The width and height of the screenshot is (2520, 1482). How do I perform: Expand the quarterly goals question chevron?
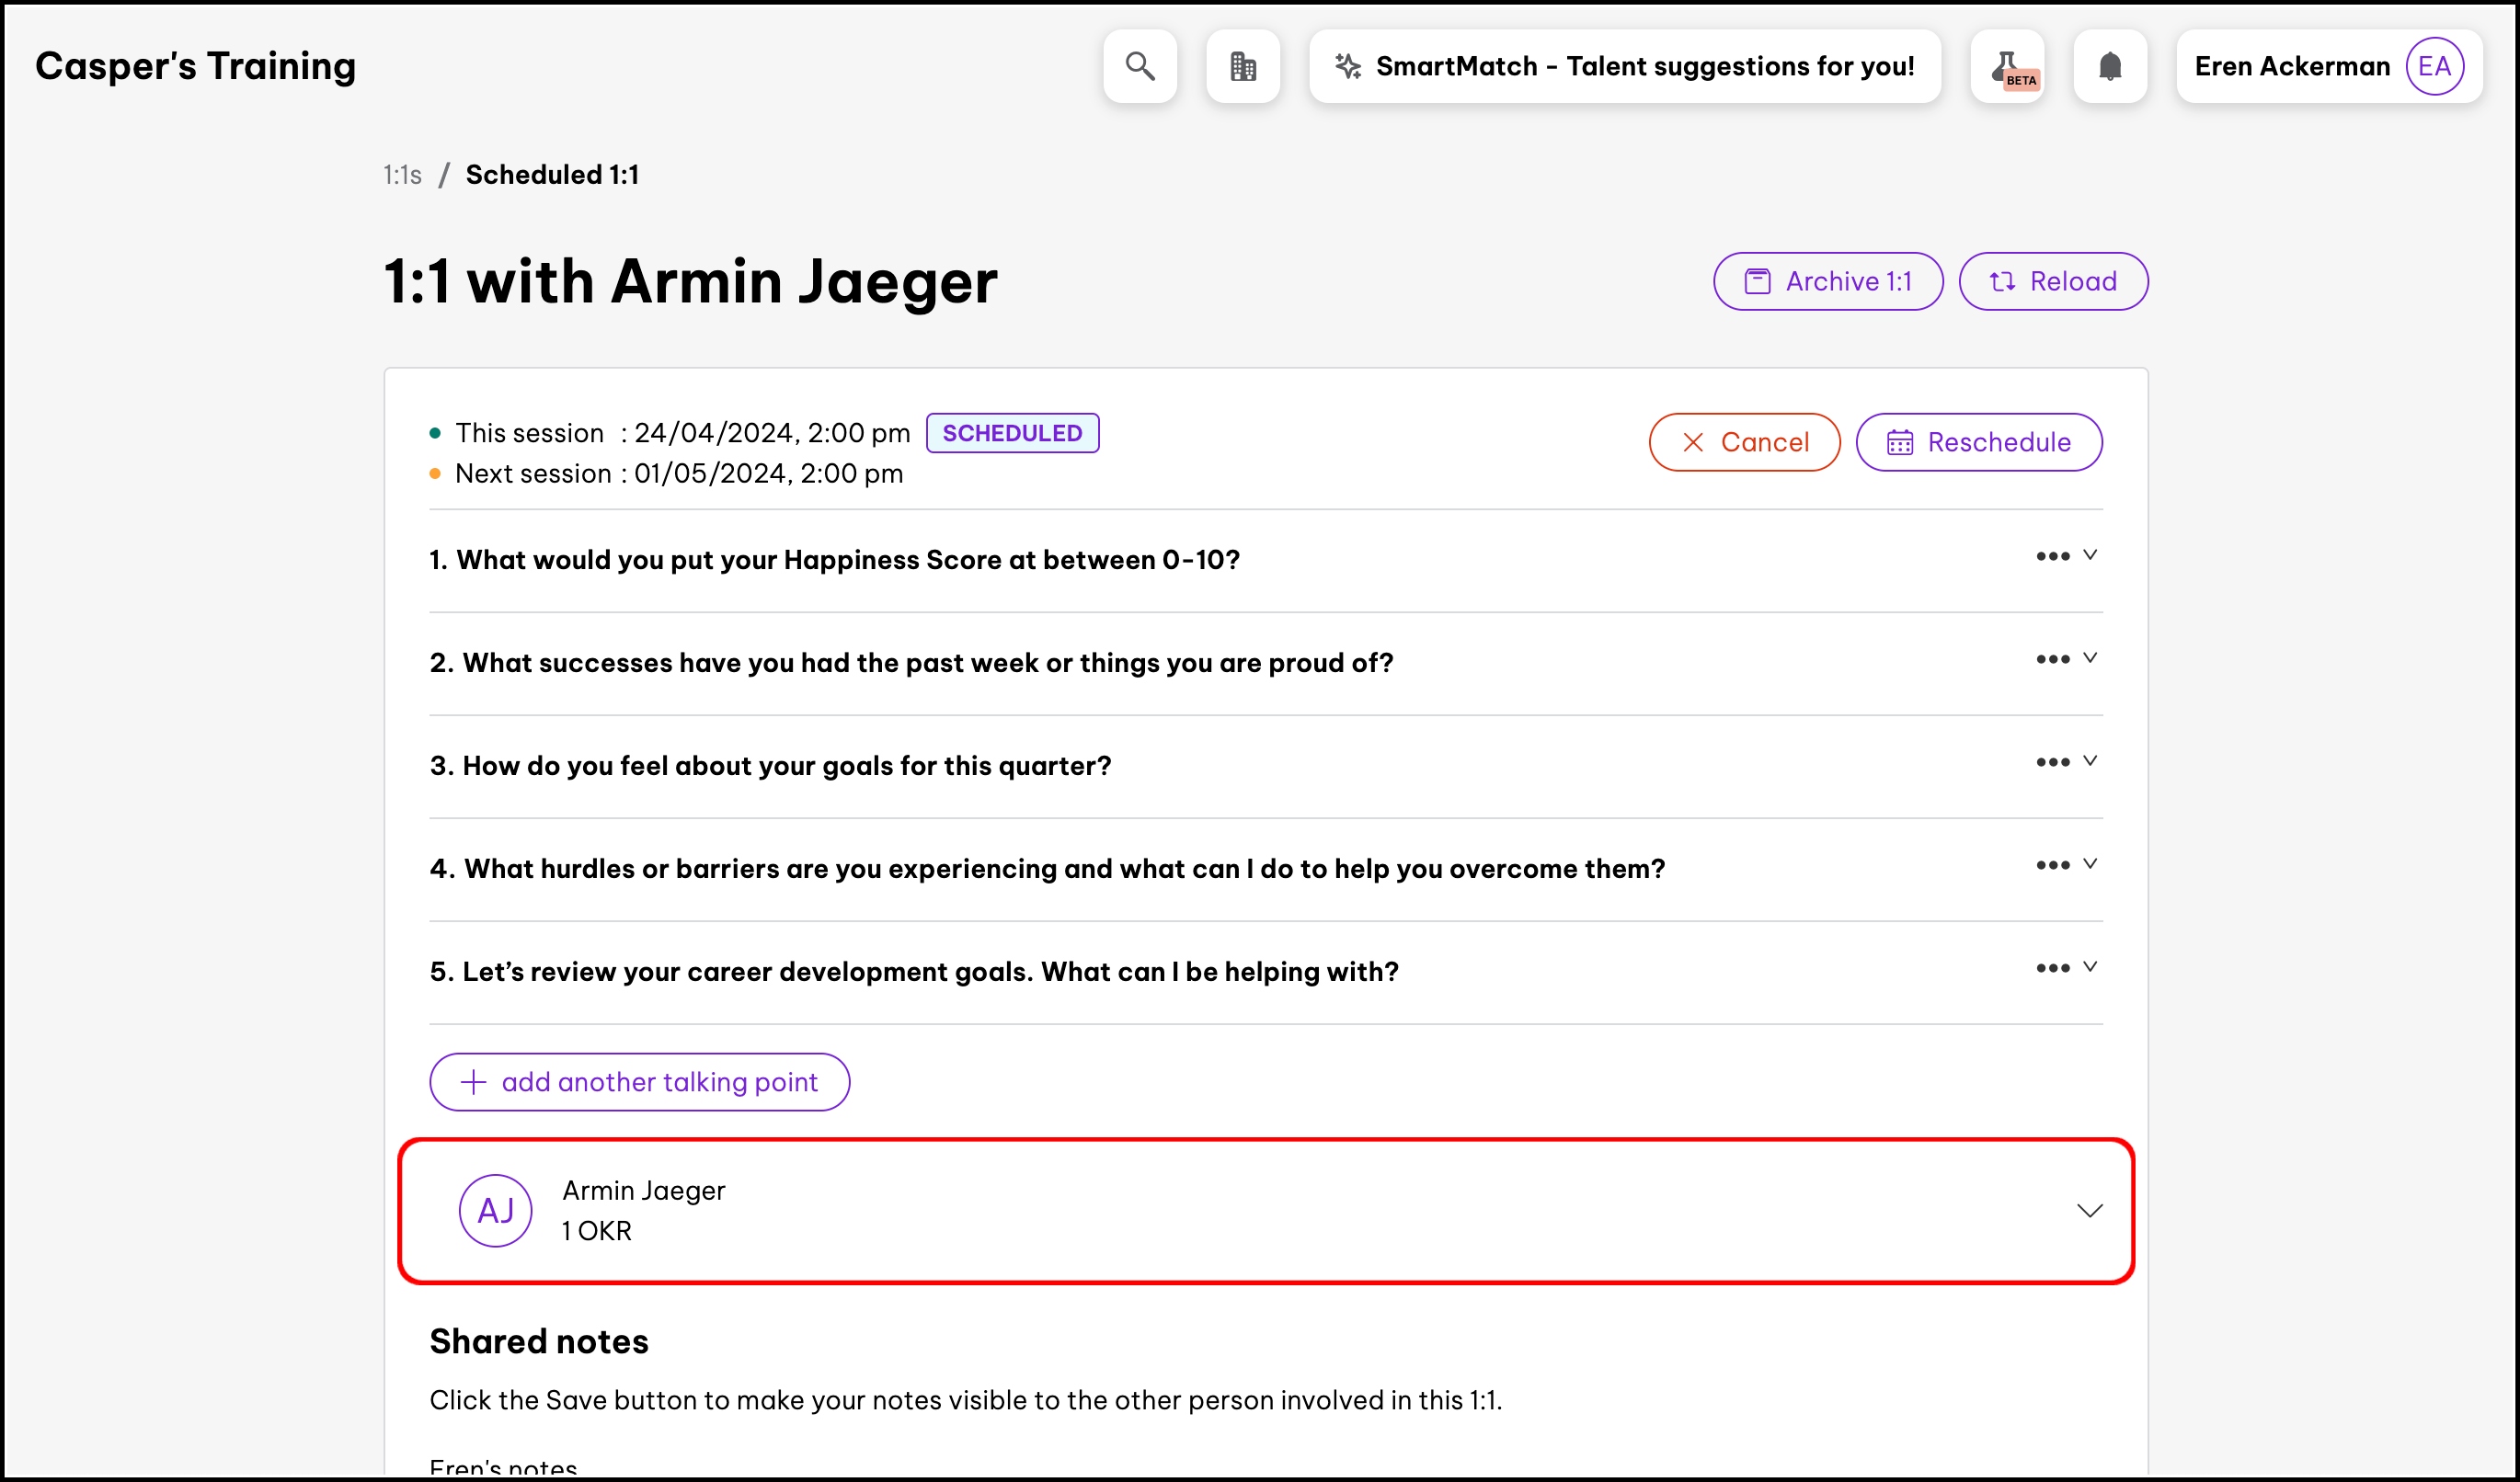(x=2089, y=760)
